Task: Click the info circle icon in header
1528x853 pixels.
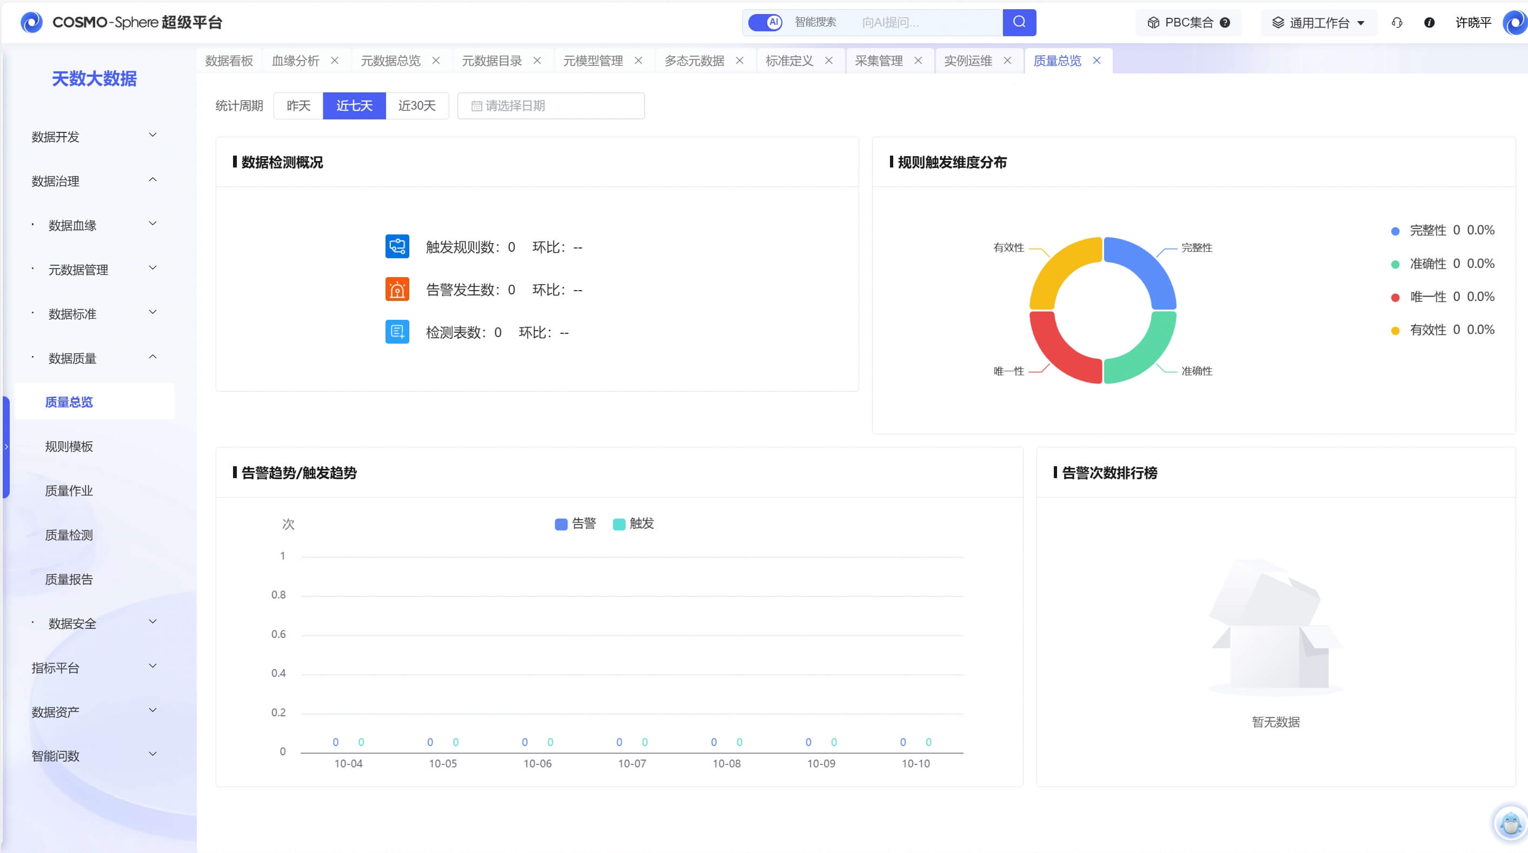Action: 1430,23
